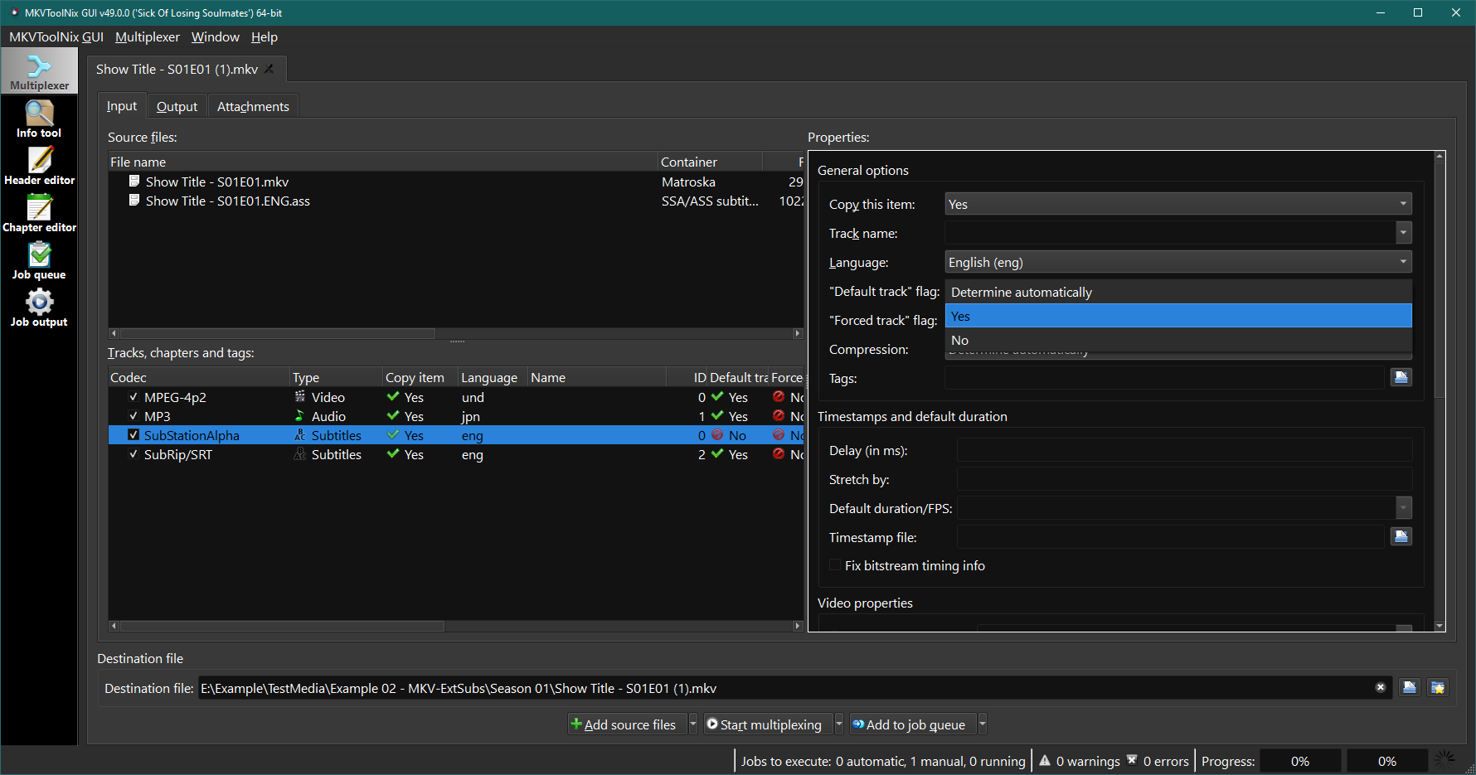Click the Audio type icon of MP3 track
This screenshot has width=1476, height=775.
(300, 415)
